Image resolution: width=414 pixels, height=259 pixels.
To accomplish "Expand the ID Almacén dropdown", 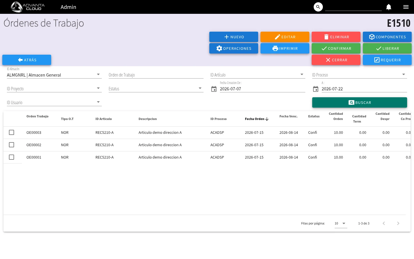I will 98,75.
